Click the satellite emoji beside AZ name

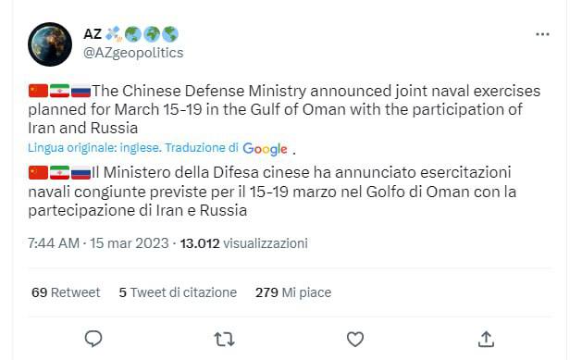[113, 34]
